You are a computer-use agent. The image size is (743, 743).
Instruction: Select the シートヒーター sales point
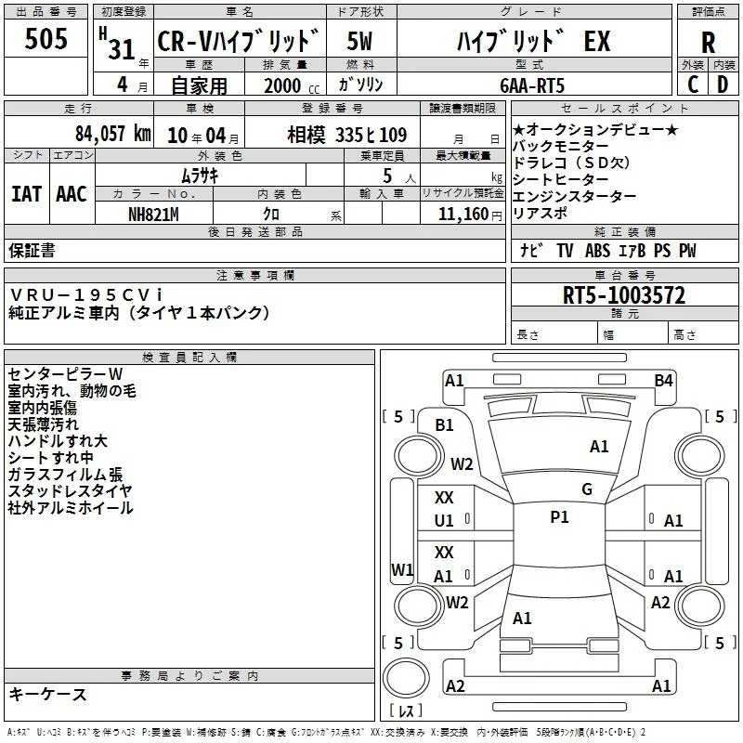tap(561, 179)
